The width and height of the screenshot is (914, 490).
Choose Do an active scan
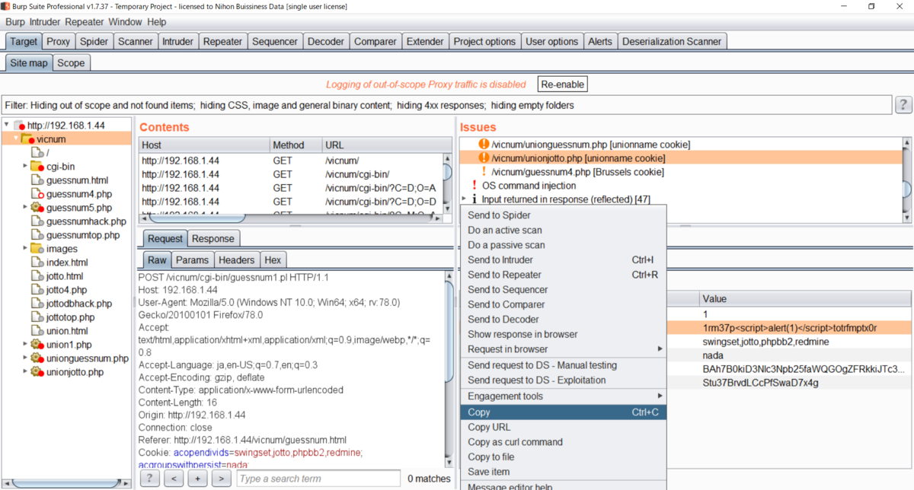point(564,230)
